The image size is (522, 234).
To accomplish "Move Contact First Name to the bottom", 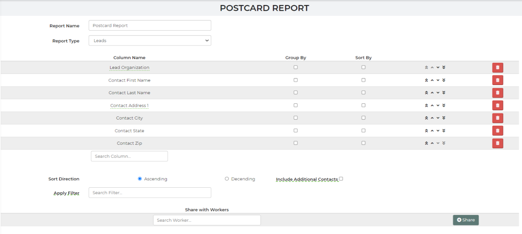I will tap(444, 80).
